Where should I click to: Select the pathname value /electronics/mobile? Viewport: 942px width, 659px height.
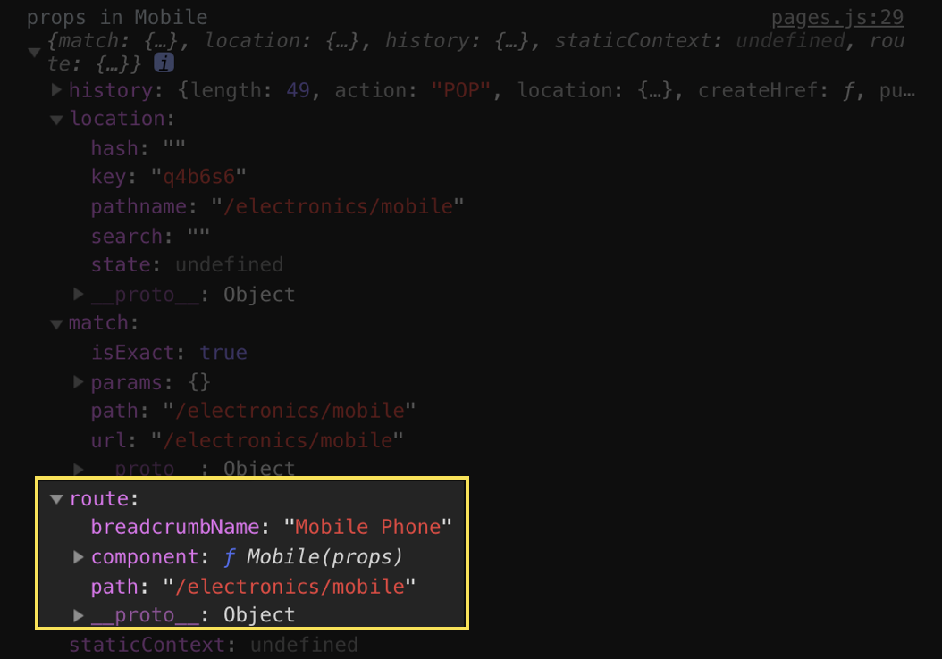[338, 206]
